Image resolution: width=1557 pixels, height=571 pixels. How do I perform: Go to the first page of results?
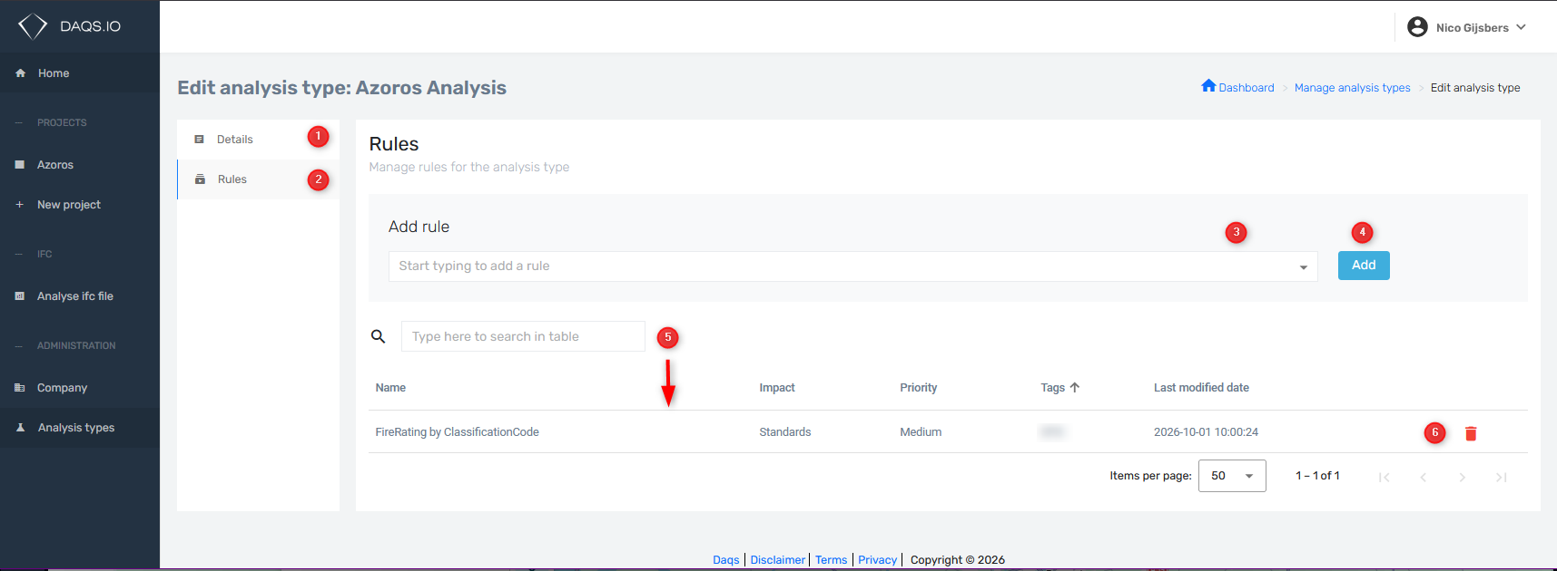[1385, 477]
